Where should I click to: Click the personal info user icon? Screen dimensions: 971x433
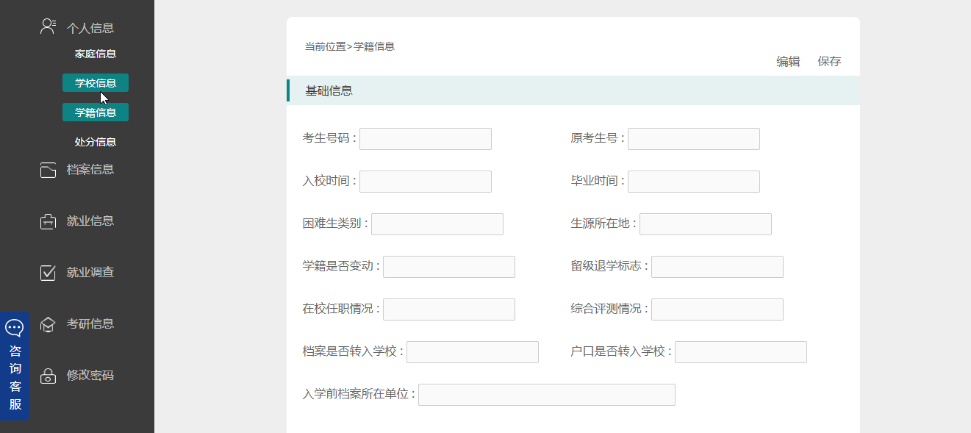tap(48, 27)
